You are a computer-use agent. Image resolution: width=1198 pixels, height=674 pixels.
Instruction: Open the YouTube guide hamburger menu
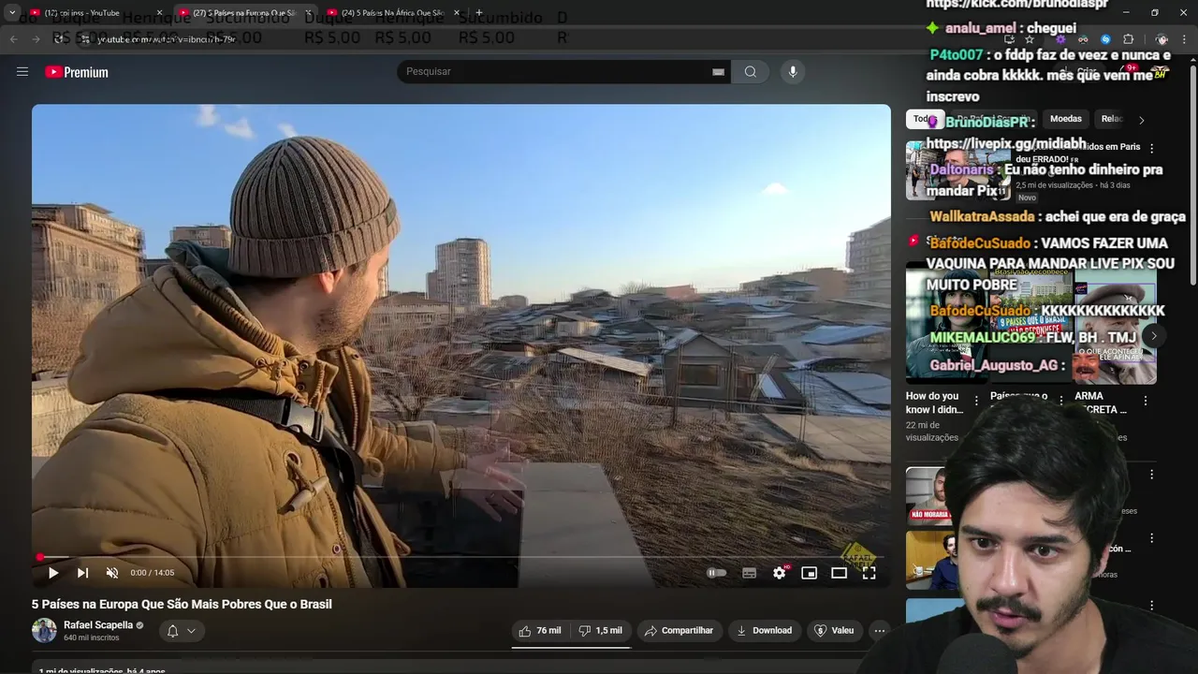tap(22, 72)
